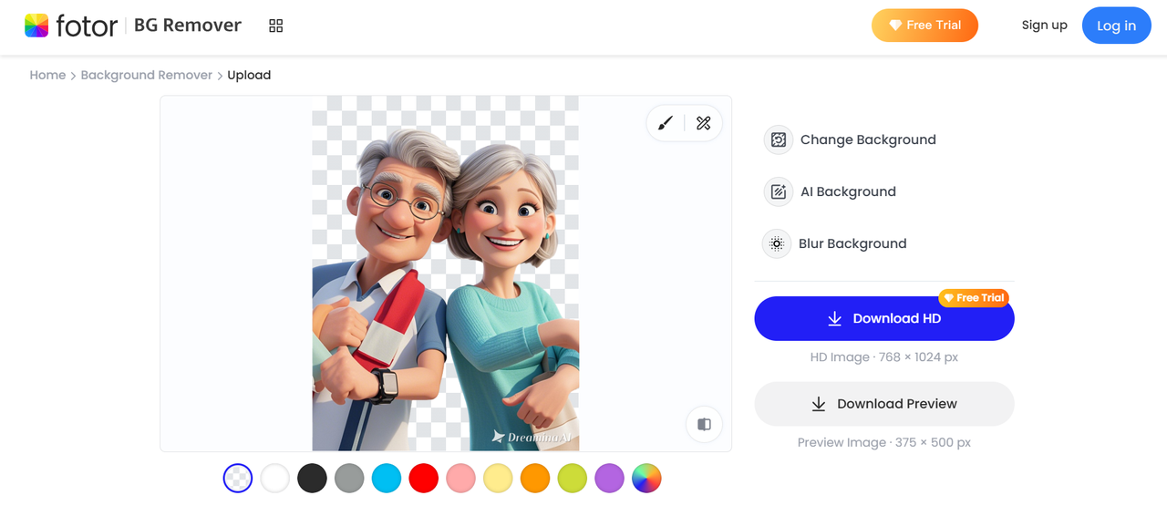1167x506 pixels.
Task: Click the download arrow on Download HD
Action: coord(834,318)
